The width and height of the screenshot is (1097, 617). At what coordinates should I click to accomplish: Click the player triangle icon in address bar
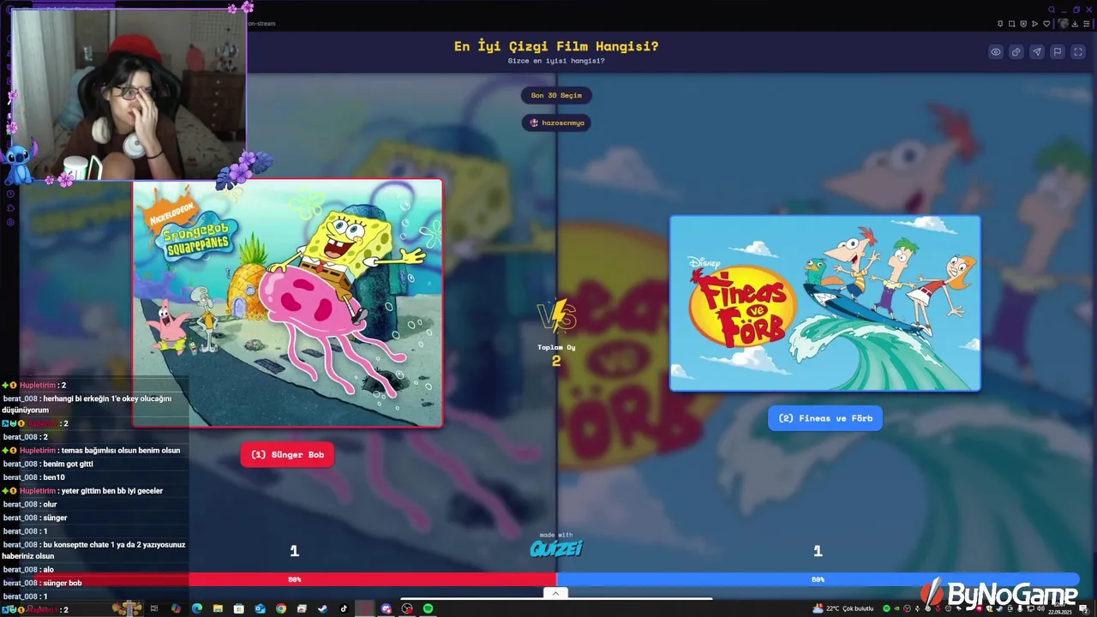[1034, 24]
